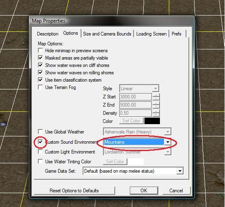Enable Use Water Tinting Color
The height and width of the screenshot is (207, 225).
40,161
